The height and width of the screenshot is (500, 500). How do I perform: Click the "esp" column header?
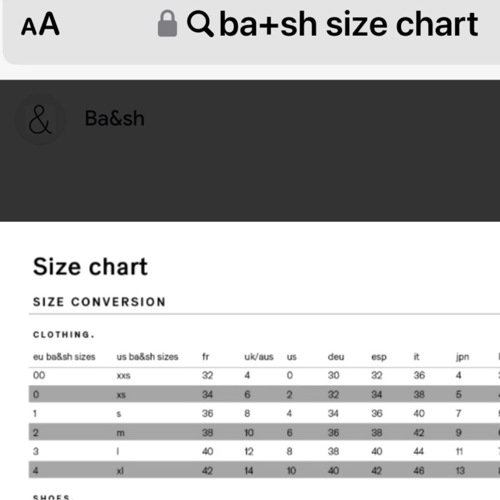[x=378, y=357]
